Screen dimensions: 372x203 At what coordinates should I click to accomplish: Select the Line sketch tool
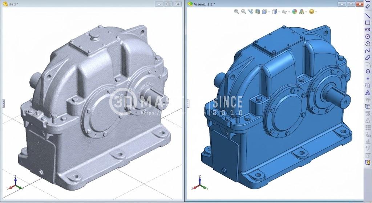point(368,16)
